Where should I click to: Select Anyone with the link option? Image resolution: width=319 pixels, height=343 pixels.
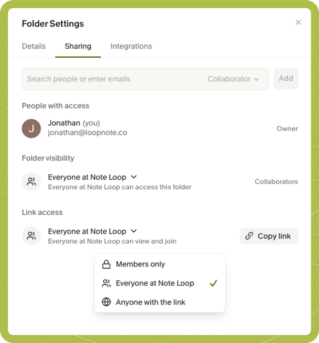[151, 302]
